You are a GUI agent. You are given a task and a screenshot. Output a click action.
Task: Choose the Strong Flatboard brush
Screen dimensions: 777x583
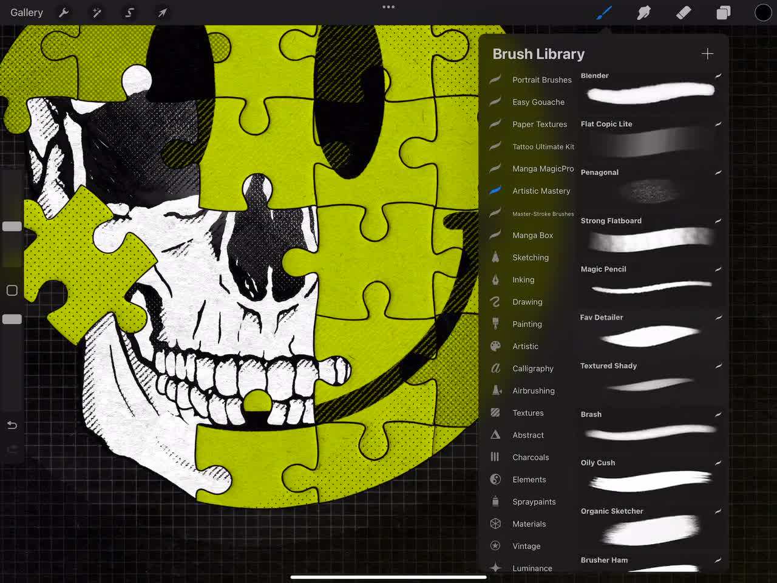pyautogui.click(x=651, y=236)
